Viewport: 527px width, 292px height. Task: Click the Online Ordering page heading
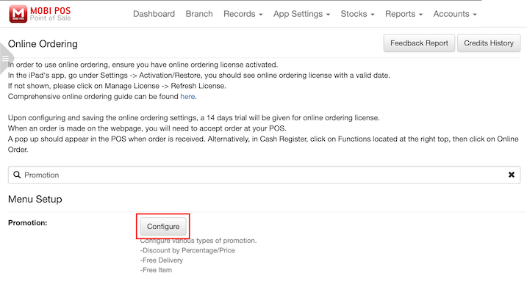[x=43, y=44]
